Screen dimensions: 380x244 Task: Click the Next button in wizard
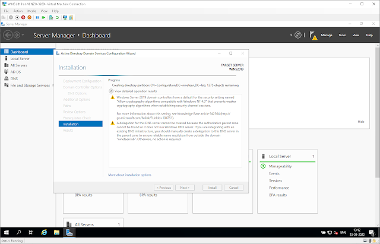[185, 188]
